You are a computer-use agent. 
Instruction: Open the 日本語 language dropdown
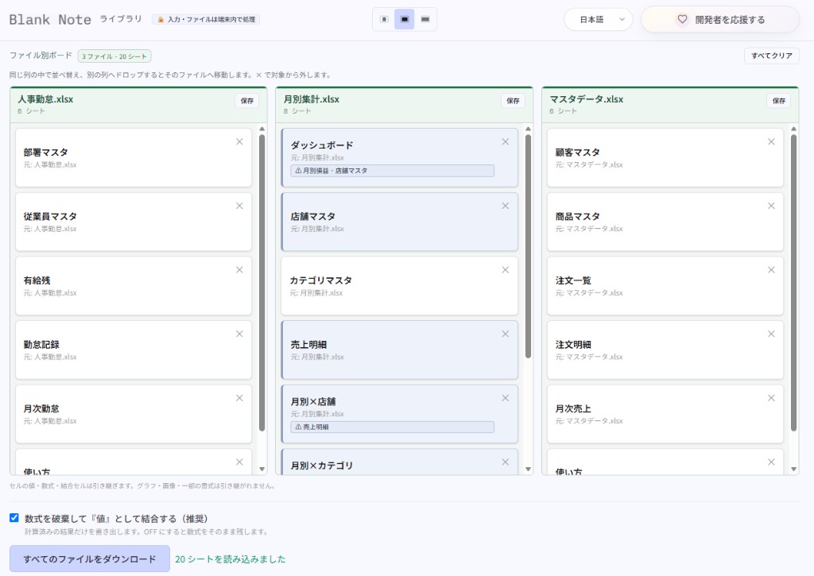(x=598, y=20)
